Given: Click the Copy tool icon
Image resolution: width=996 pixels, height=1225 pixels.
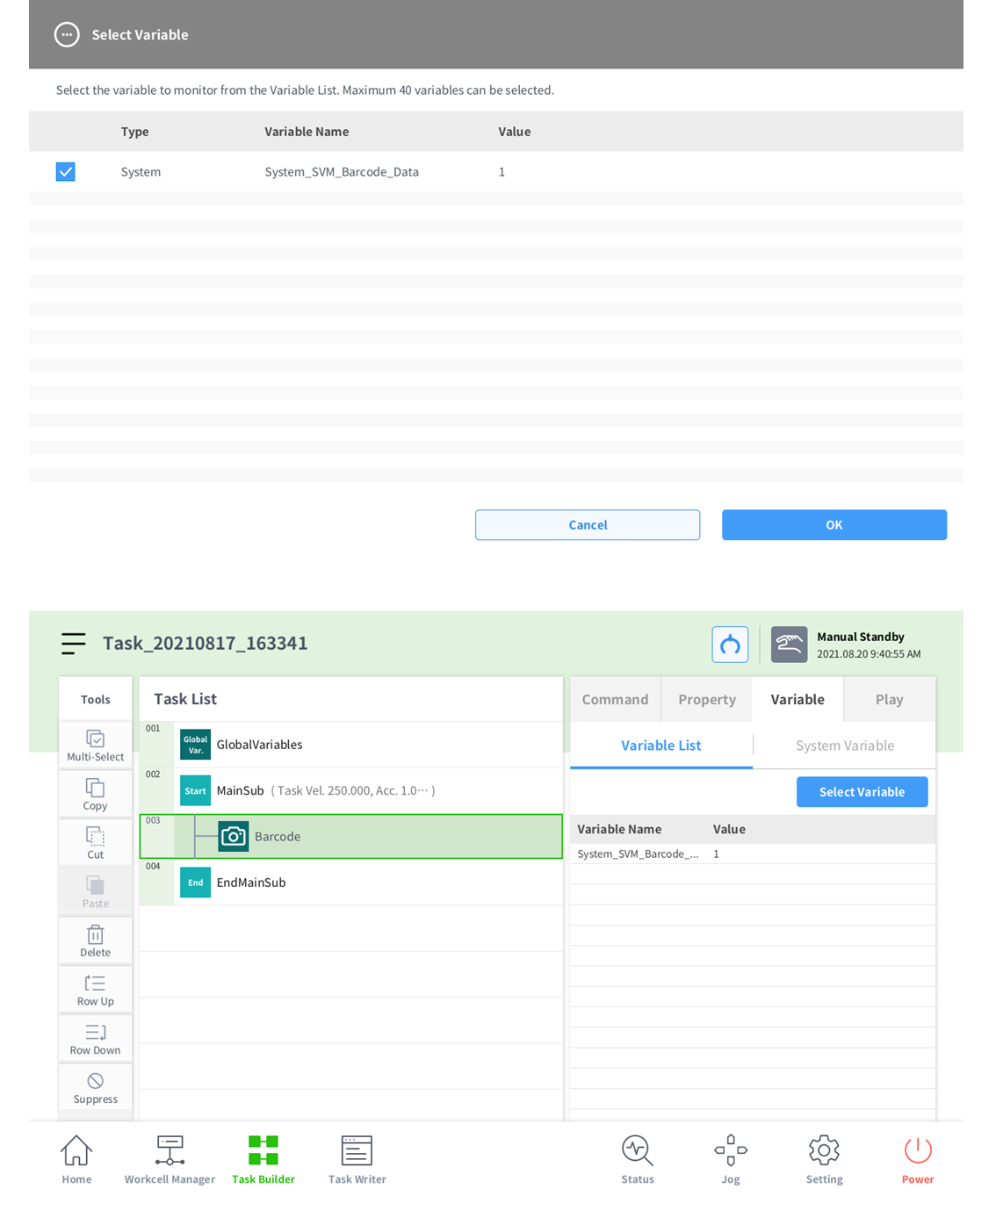Looking at the screenshot, I should click(96, 795).
